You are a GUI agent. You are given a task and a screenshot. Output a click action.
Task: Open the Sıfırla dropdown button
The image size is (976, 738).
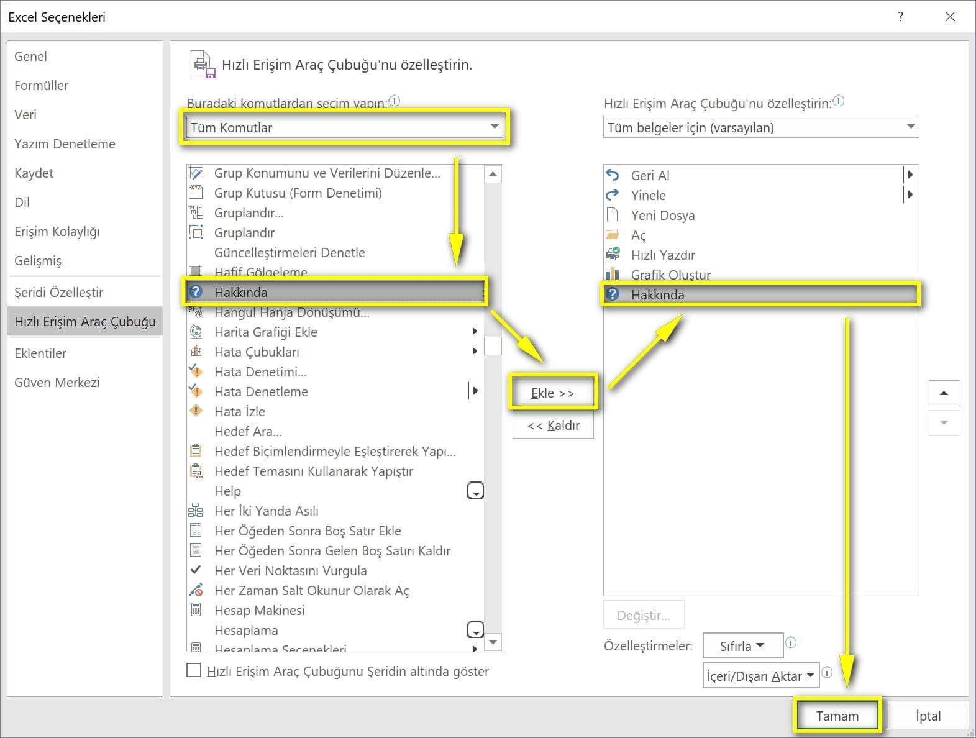pyautogui.click(x=743, y=646)
